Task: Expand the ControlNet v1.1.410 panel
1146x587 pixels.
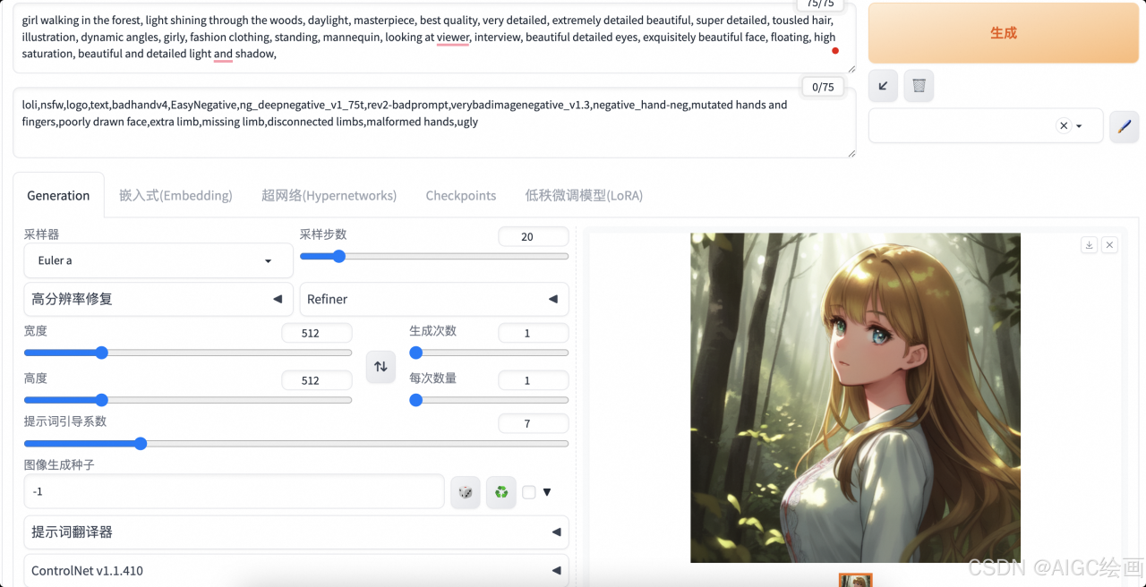Action: coord(296,570)
